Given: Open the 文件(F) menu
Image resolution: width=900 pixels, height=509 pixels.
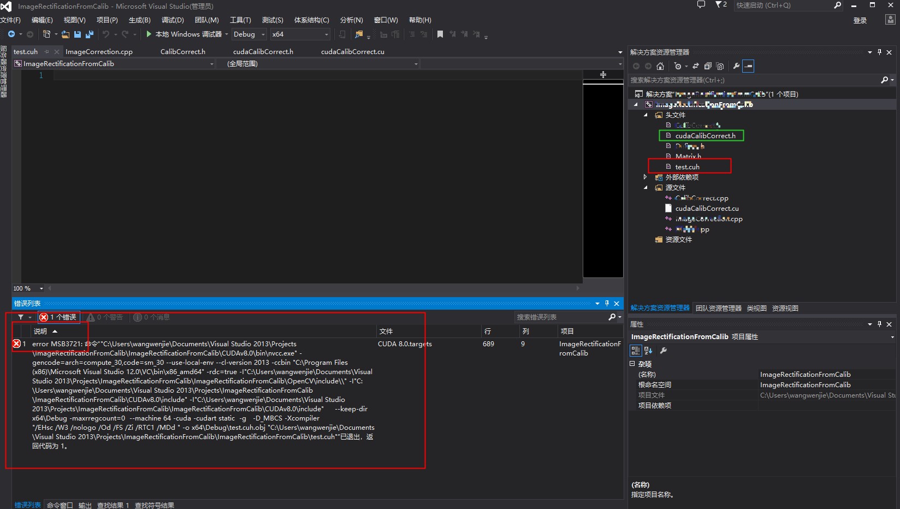Looking at the screenshot, I should pos(10,20).
